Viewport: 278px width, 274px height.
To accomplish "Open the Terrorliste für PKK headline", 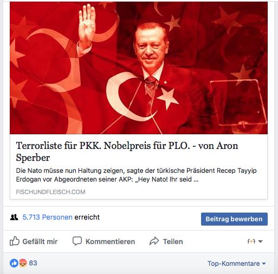I will pos(127,151).
